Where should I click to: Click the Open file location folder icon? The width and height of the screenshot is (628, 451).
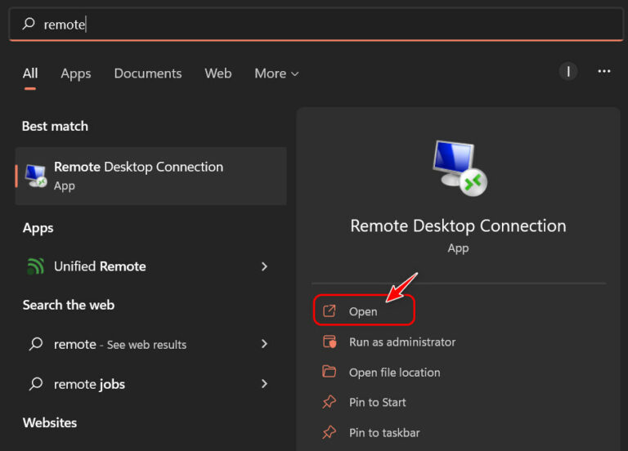(x=330, y=372)
